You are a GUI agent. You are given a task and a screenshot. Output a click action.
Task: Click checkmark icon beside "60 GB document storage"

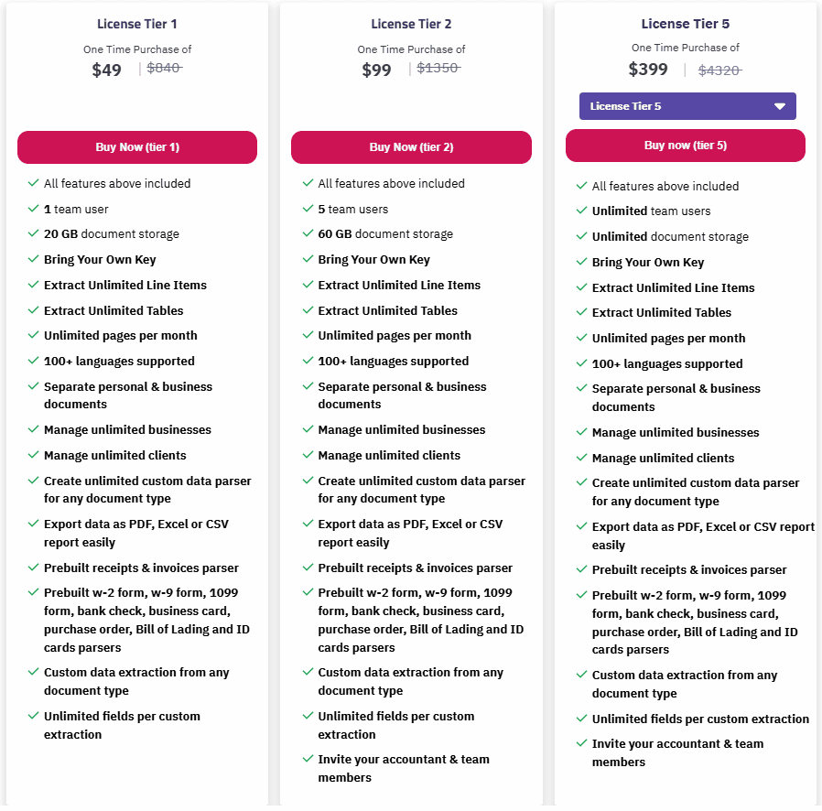(308, 234)
